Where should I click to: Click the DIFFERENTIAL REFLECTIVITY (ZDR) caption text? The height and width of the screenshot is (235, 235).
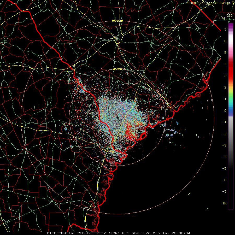(x=84, y=233)
